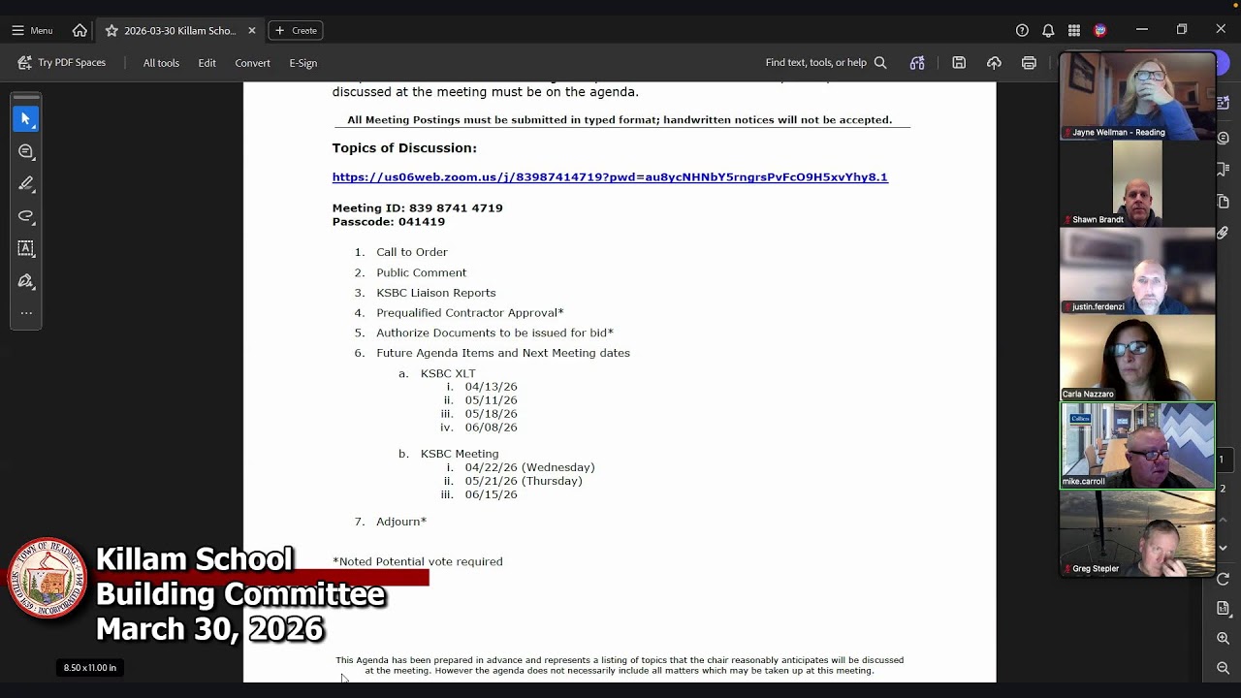Click agenda item Call to Order
1241x698 pixels.
412,252
